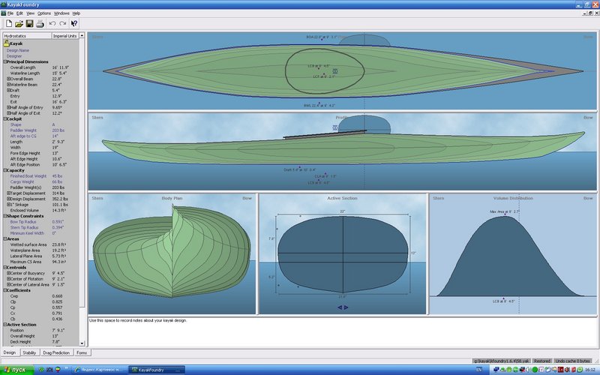
Task: Collapse the Cockpit section
Action: [x=5, y=119]
